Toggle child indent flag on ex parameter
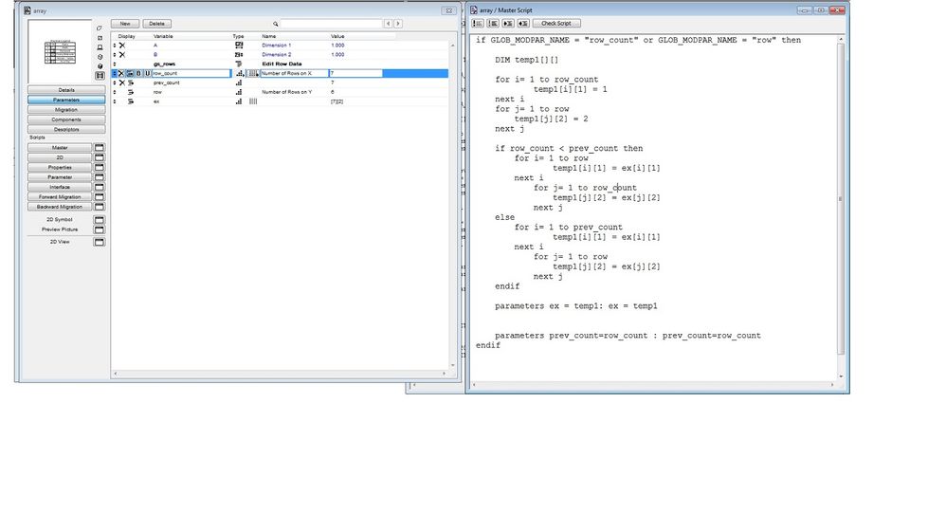 coord(130,101)
